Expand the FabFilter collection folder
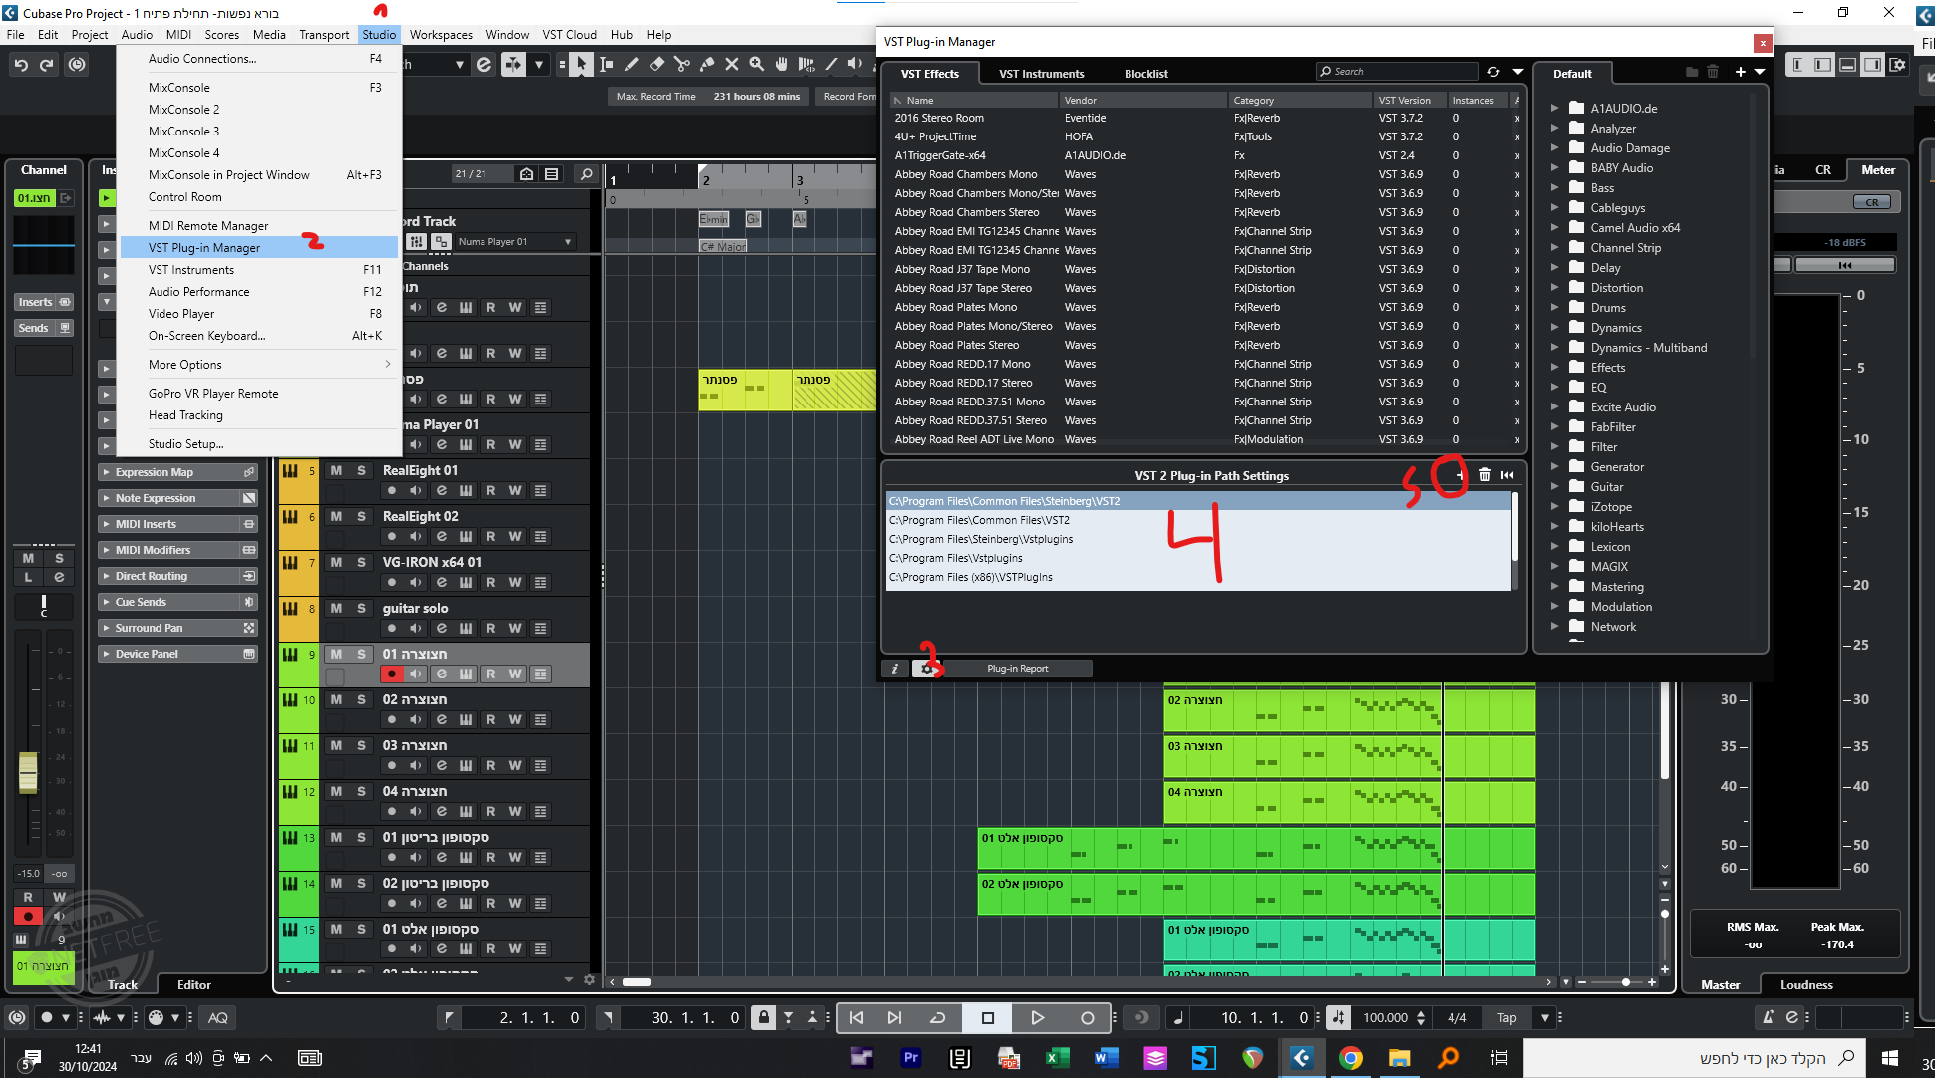The width and height of the screenshot is (1935, 1078). pyautogui.click(x=1554, y=426)
